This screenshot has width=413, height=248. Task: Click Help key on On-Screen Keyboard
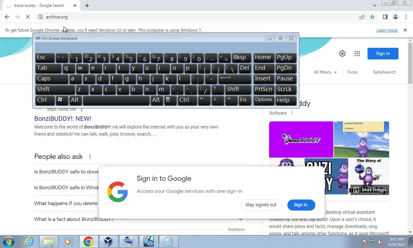coord(286,100)
